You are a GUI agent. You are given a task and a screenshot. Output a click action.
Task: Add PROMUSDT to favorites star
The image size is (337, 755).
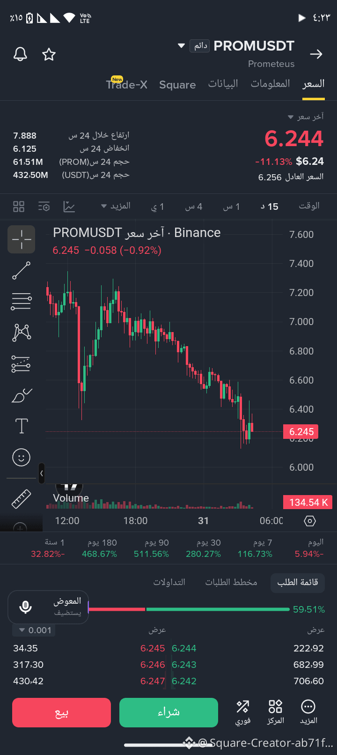click(49, 54)
